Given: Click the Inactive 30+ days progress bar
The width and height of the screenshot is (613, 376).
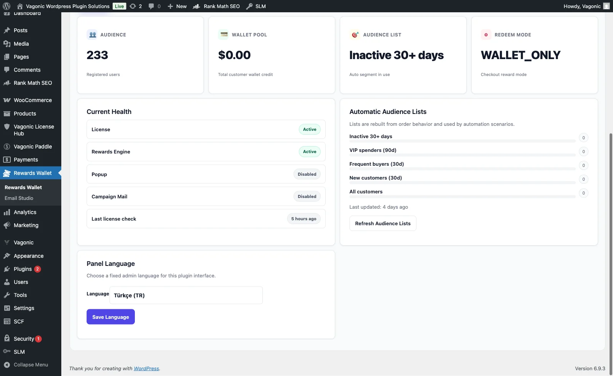Looking at the screenshot, I should pyautogui.click(x=462, y=141).
